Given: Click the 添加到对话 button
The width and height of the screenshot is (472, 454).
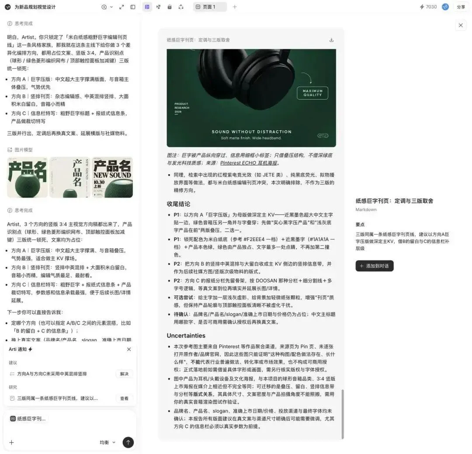Looking at the screenshot, I should 375,266.
